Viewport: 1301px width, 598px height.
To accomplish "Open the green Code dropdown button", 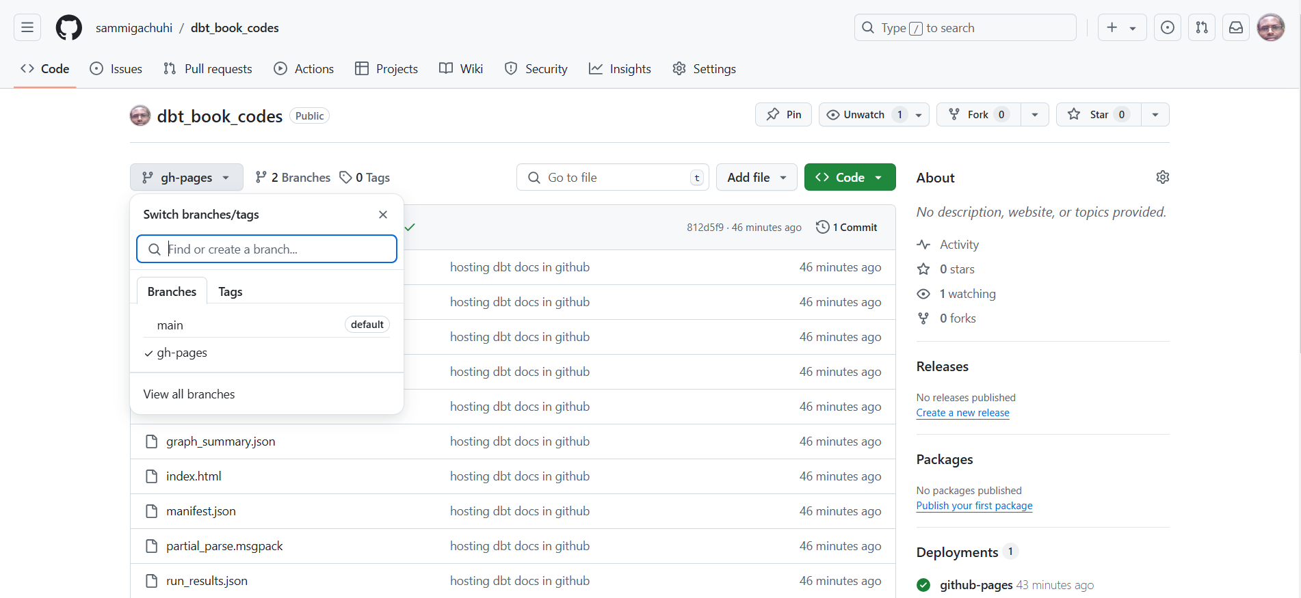I will click(x=850, y=177).
